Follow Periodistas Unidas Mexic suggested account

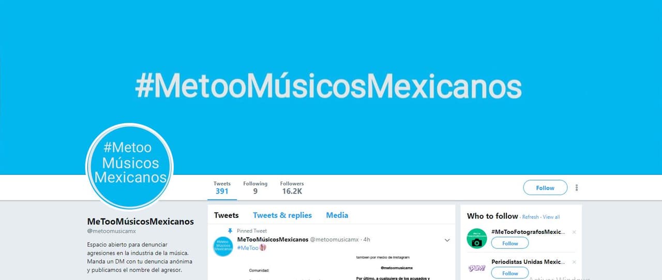pos(510,273)
